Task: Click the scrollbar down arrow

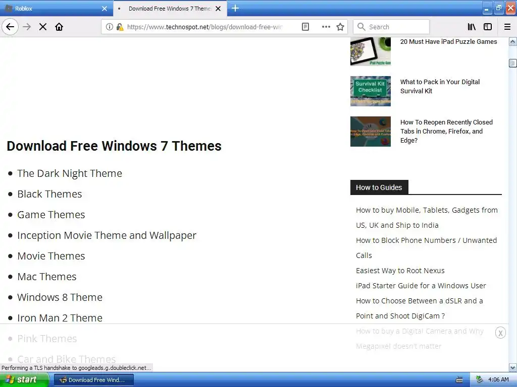Action: pyautogui.click(x=513, y=367)
